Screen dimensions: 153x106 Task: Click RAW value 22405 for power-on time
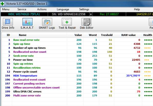136,60
